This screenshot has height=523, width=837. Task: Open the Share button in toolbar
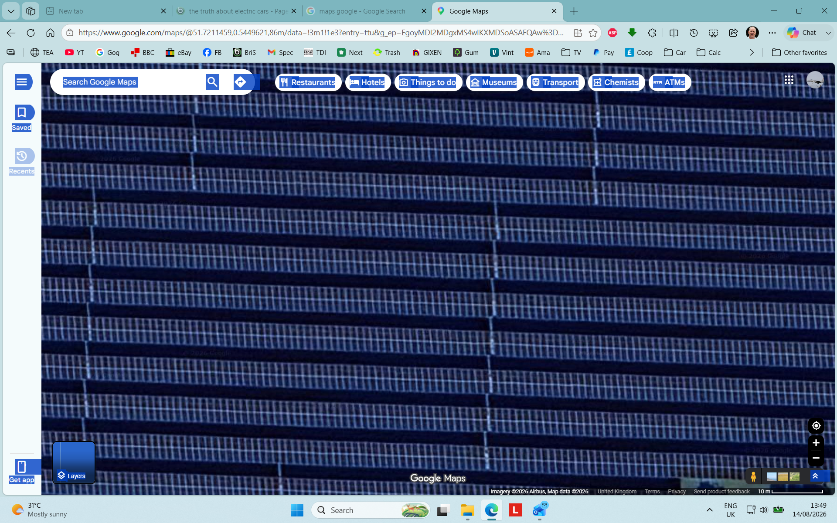(x=733, y=33)
